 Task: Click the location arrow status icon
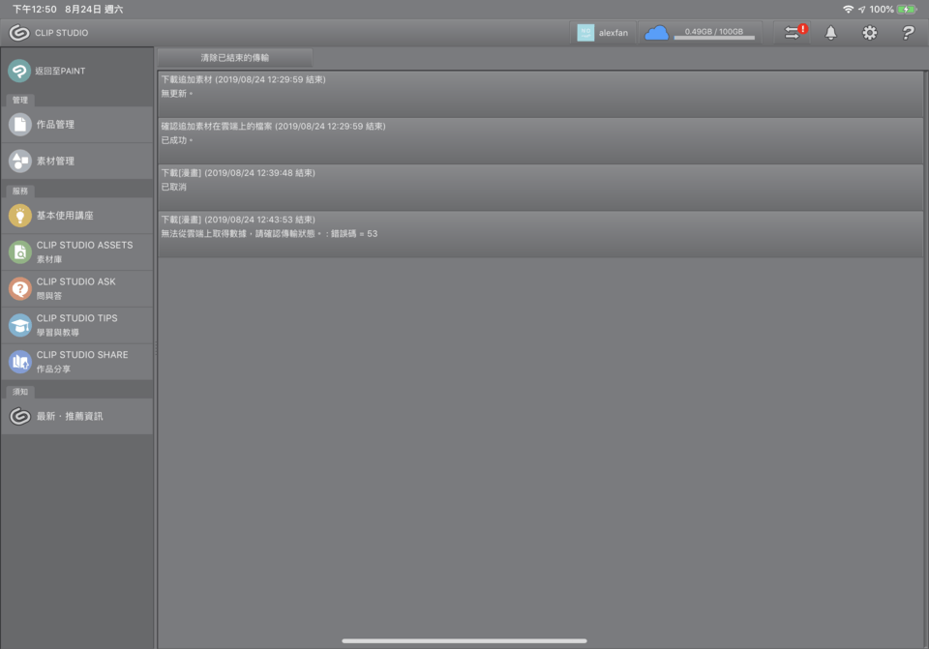coord(861,9)
